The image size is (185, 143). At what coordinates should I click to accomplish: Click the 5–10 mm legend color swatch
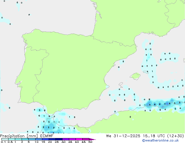(x=32, y=139)
